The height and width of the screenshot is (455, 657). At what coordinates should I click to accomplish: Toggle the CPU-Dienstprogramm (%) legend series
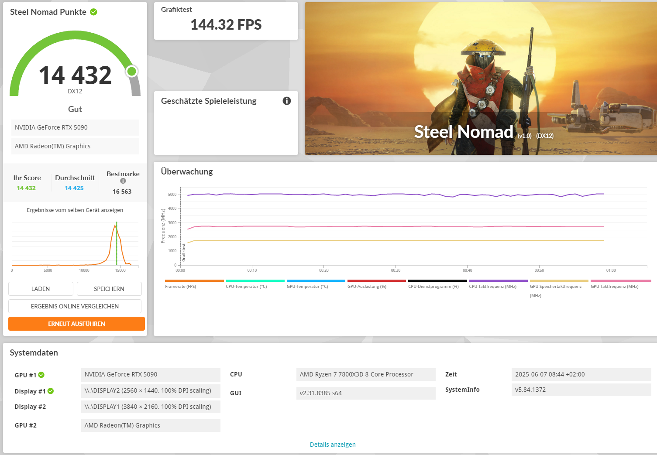click(437, 284)
